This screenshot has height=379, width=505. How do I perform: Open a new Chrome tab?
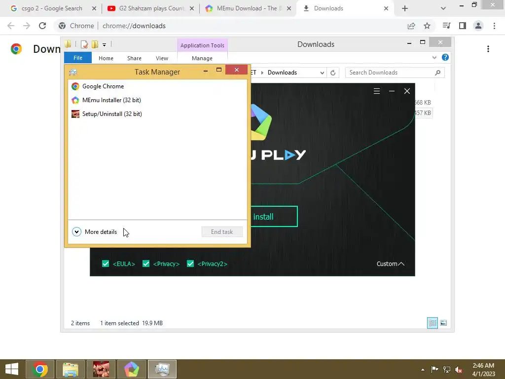coord(405,9)
